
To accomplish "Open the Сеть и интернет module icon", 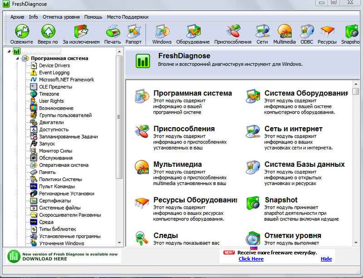I will (x=253, y=132).
